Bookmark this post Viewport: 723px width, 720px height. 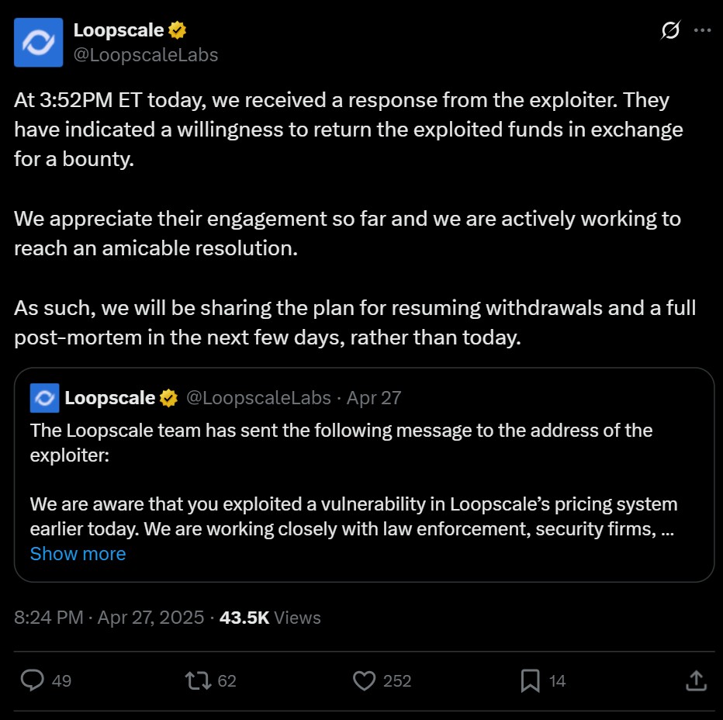pos(531,680)
